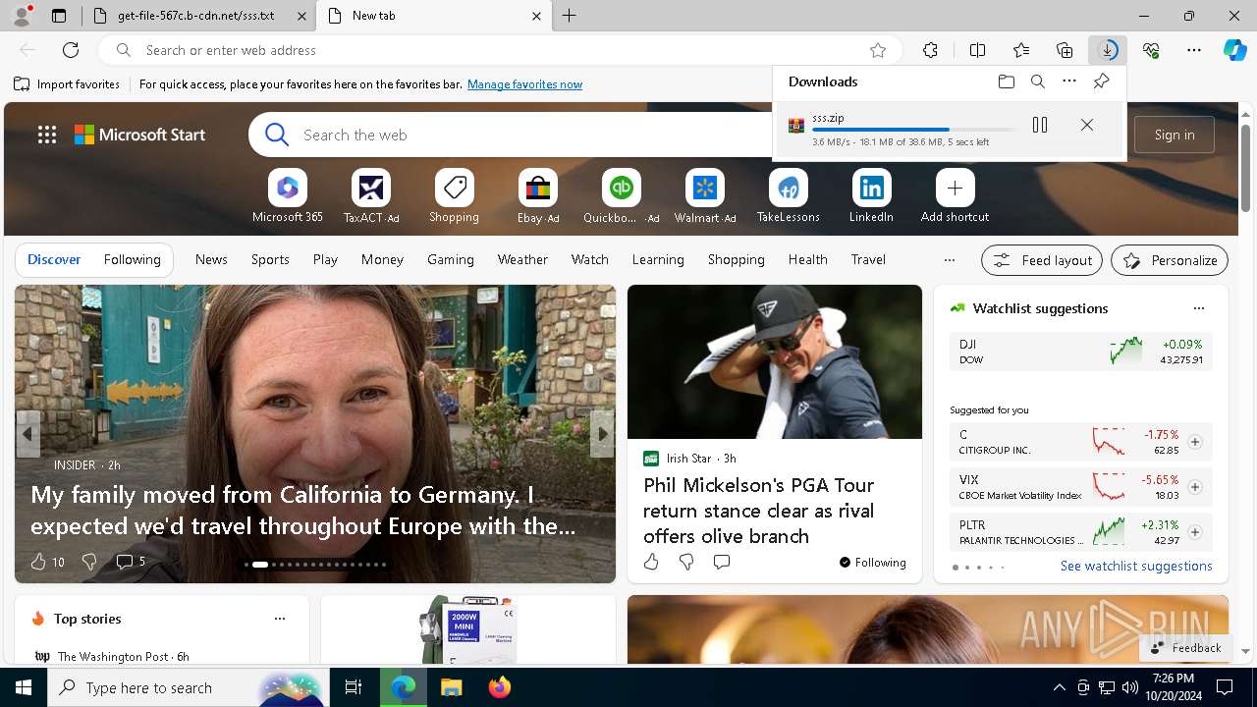Image resolution: width=1257 pixels, height=707 pixels.
Task: Select the Discover feed tab
Action: [54, 259]
